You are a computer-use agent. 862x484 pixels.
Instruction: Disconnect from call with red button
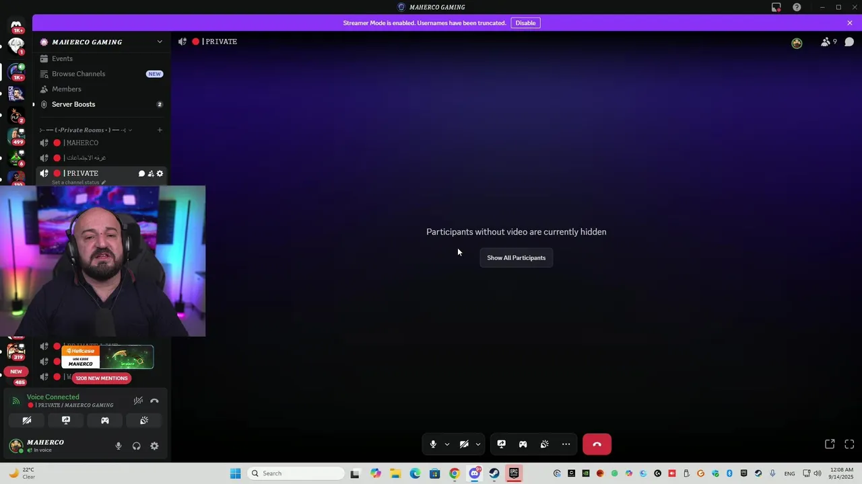coord(597,444)
